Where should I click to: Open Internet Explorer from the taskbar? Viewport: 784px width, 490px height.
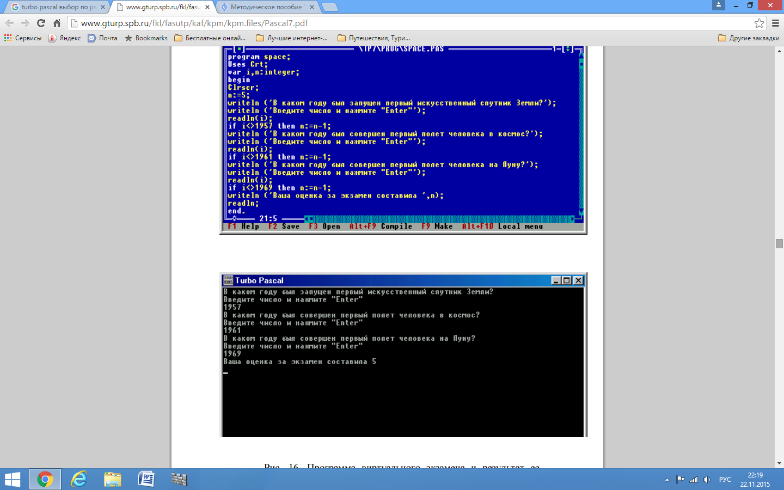pos(79,479)
